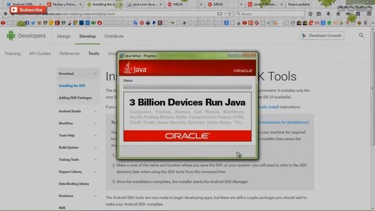375x211 pixels.
Task: Close the Review y Perso... tab
Action: [80, 4]
